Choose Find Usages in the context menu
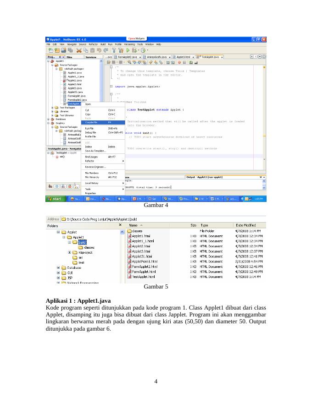This screenshot has width=312, height=403. tap(103, 157)
